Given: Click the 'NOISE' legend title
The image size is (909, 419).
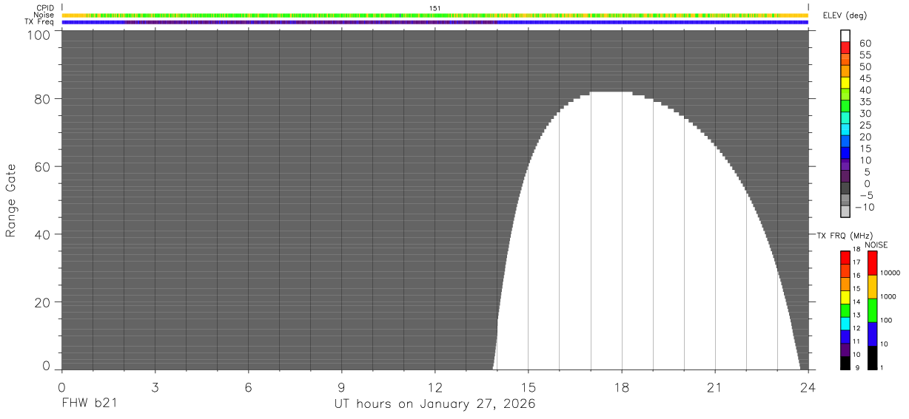Looking at the screenshot, I should (876, 245).
